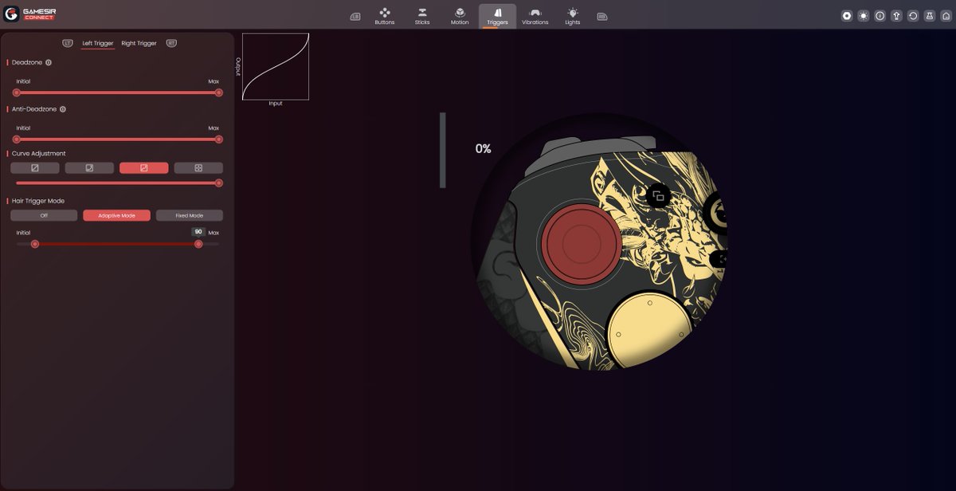
Task: Click the upload arrow icon at top right
Action: click(896, 16)
